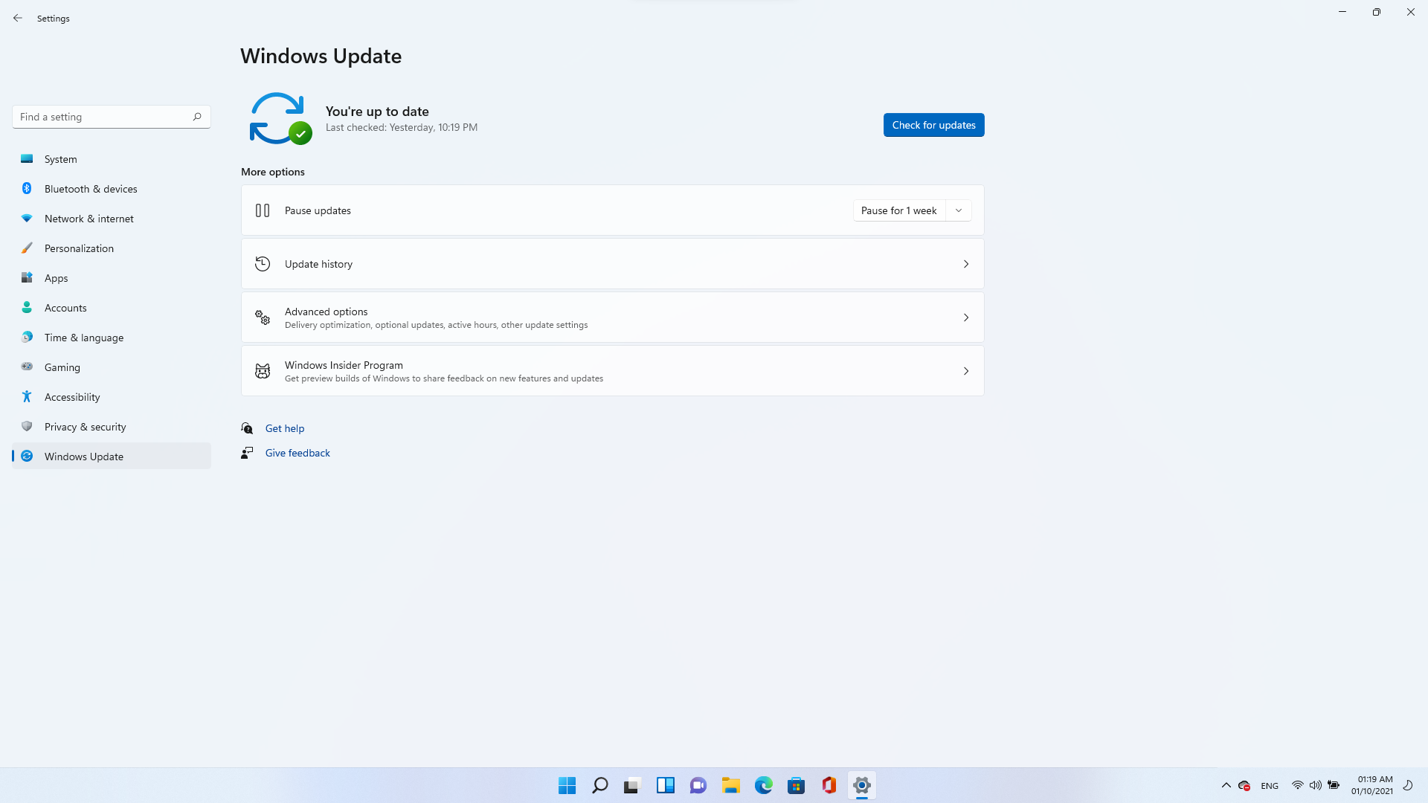Click the focus assist moon icon
This screenshot has height=803, width=1428.
(1408, 785)
